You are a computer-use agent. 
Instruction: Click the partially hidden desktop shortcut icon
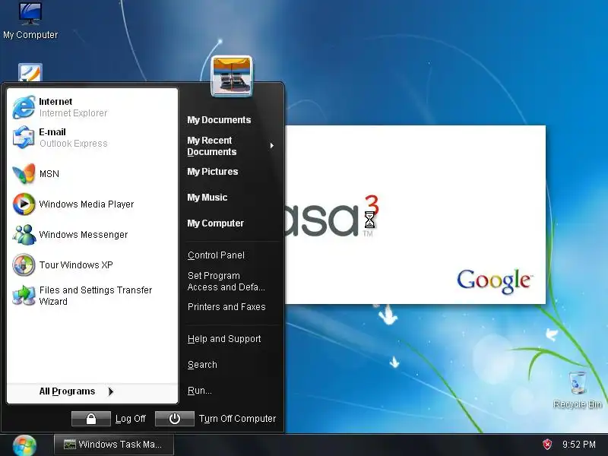[x=30, y=72]
